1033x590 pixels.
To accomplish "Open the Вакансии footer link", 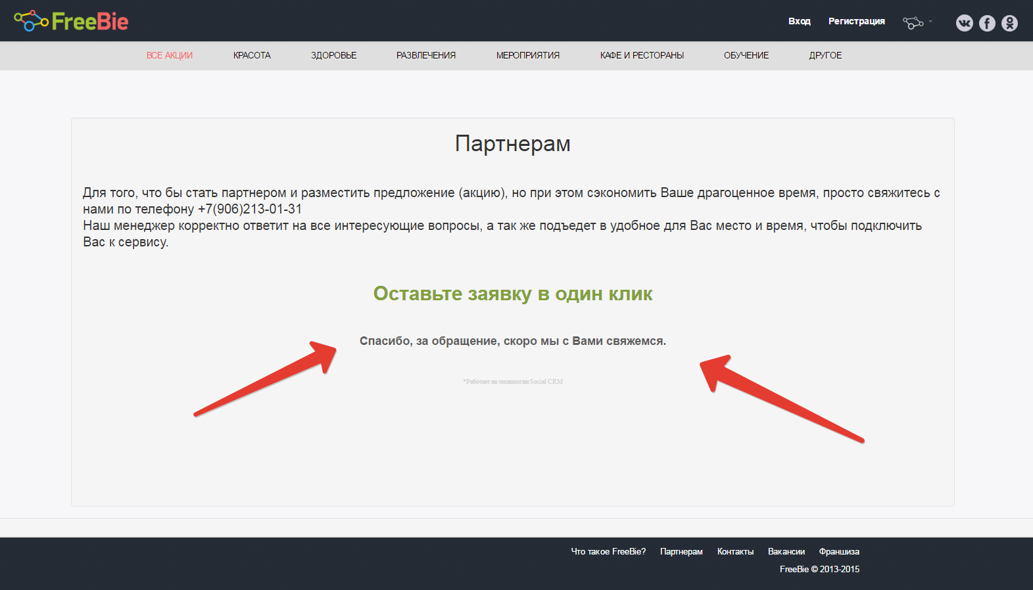I will coord(786,551).
